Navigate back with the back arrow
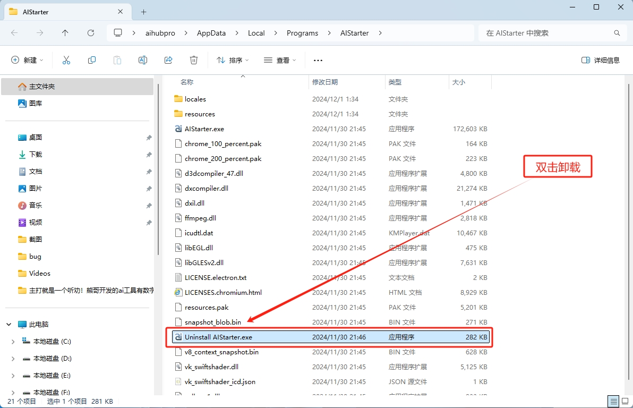This screenshot has width=633, height=408. [x=14, y=33]
